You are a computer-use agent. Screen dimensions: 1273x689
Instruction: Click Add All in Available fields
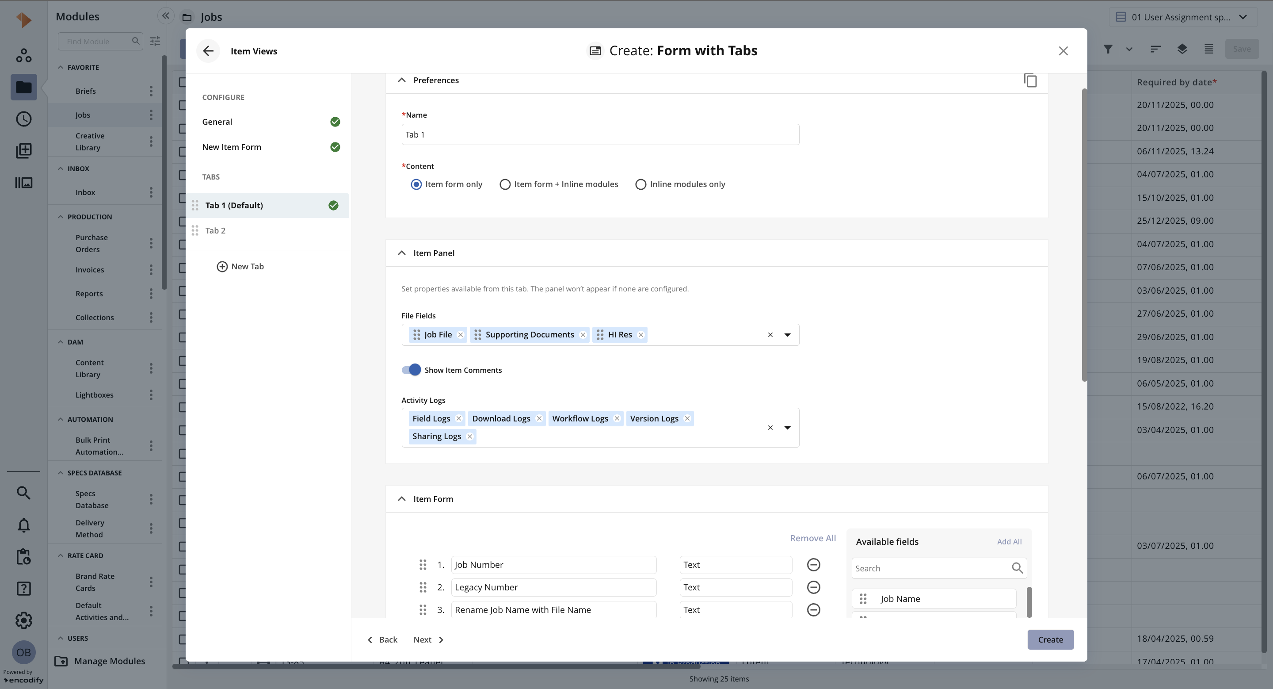pos(1009,542)
